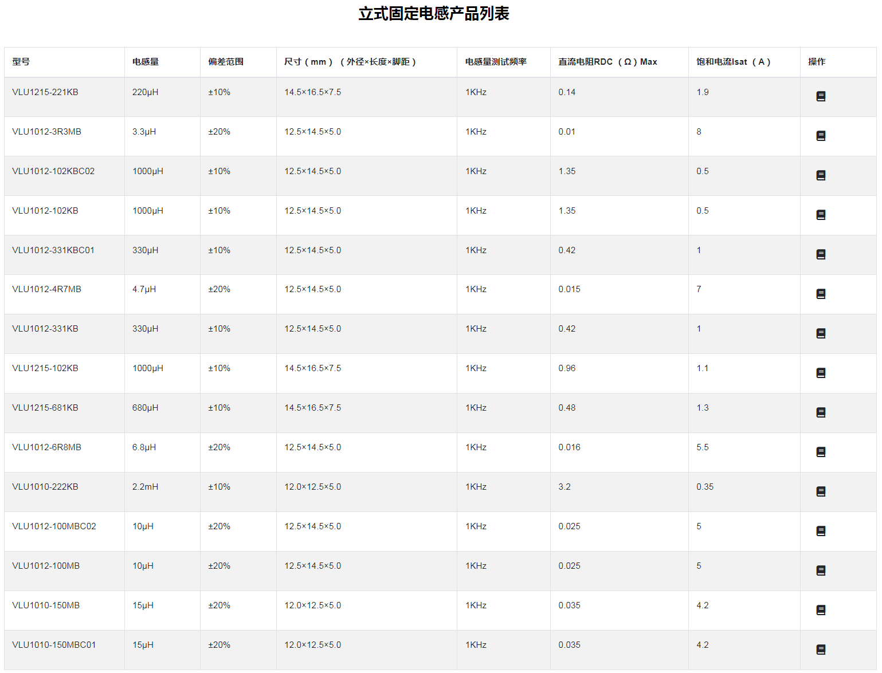Open datasheet icon for VLU1012-4R7MB
Image resolution: width=882 pixels, height=673 pixels.
[821, 294]
